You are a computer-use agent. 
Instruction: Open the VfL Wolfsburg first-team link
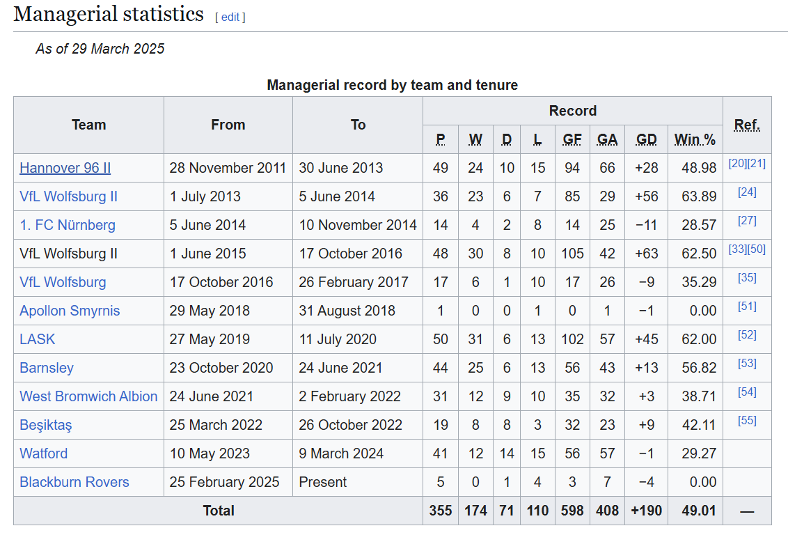[63, 282]
